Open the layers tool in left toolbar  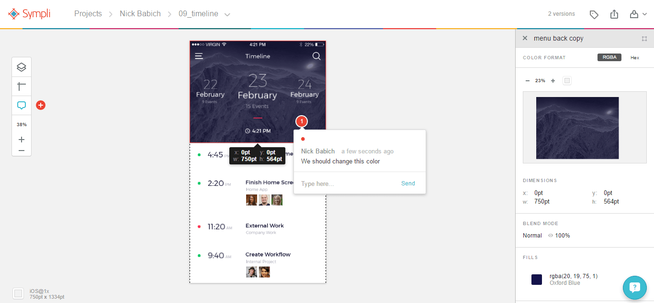pyautogui.click(x=22, y=67)
